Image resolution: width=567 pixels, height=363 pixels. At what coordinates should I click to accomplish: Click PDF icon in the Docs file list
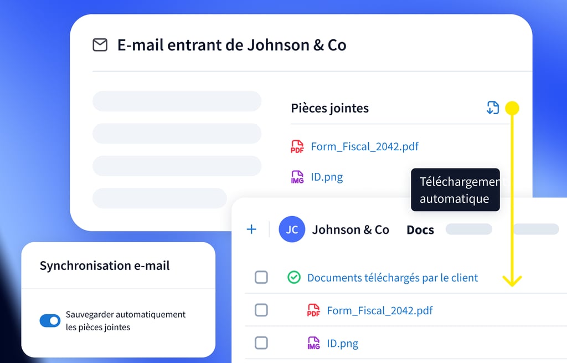click(313, 310)
